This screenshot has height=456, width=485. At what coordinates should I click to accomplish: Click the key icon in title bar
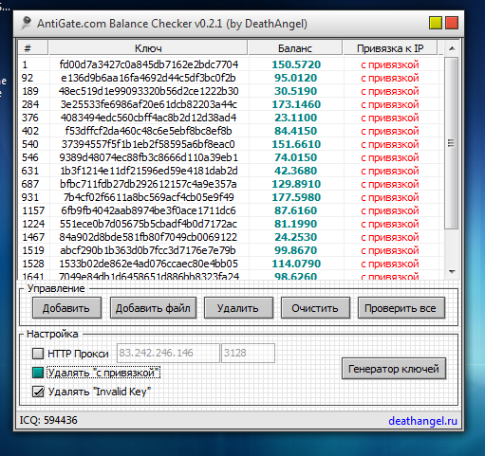pyautogui.click(x=26, y=23)
